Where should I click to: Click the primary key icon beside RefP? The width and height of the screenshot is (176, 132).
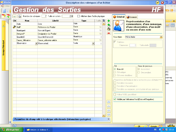pyautogui.click(x=14, y=27)
